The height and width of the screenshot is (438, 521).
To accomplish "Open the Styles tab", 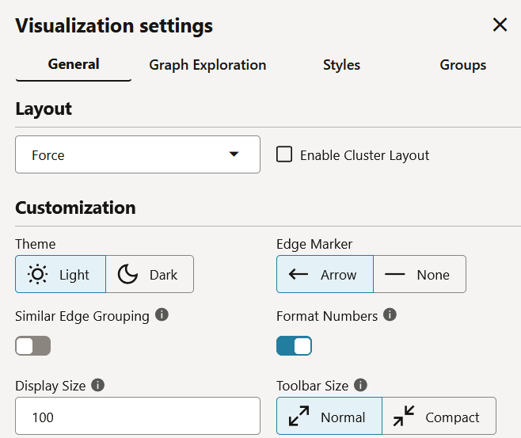I will pyautogui.click(x=341, y=65).
